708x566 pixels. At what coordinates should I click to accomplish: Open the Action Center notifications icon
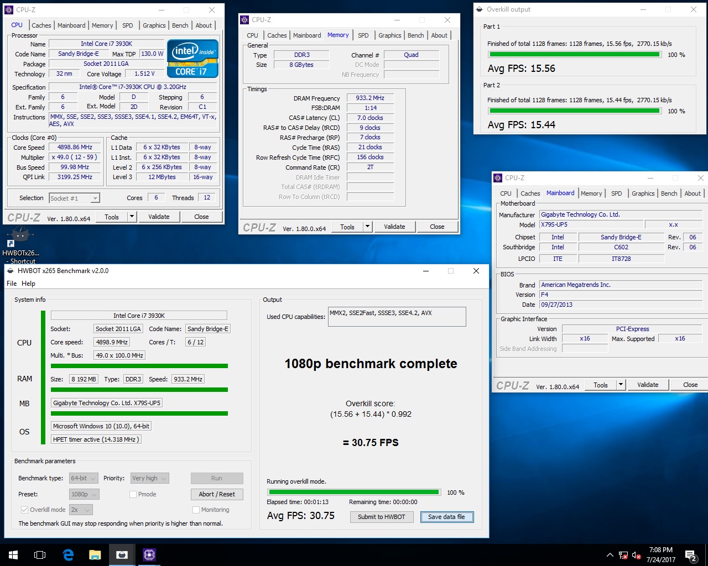(691, 555)
